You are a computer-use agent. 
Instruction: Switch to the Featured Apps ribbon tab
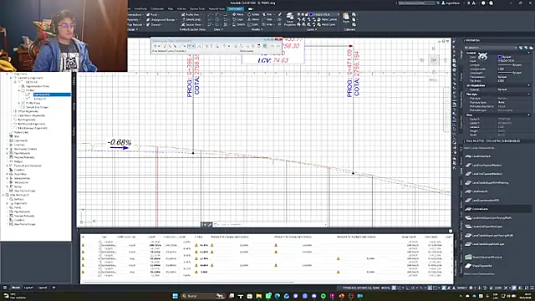click(217, 8)
